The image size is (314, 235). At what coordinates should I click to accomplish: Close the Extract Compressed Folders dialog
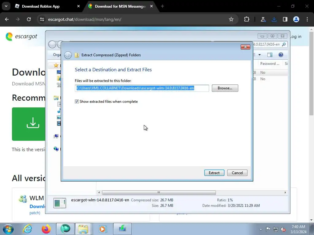point(245,47)
